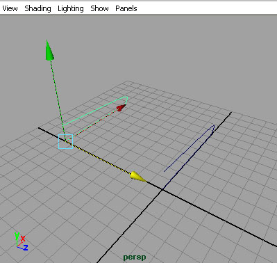277x263 pixels.
Task: Open the Lighting menu
Action: coord(71,8)
